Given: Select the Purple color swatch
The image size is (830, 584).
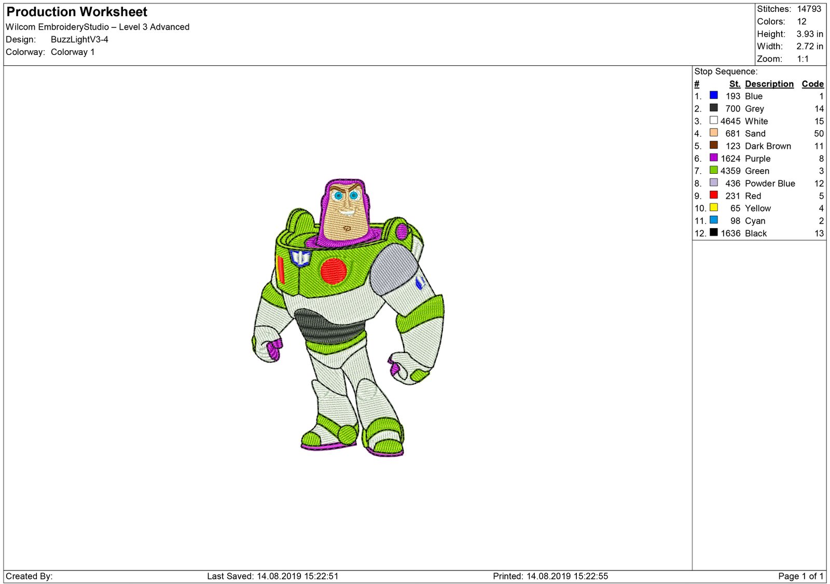Looking at the screenshot, I should pos(714,158).
